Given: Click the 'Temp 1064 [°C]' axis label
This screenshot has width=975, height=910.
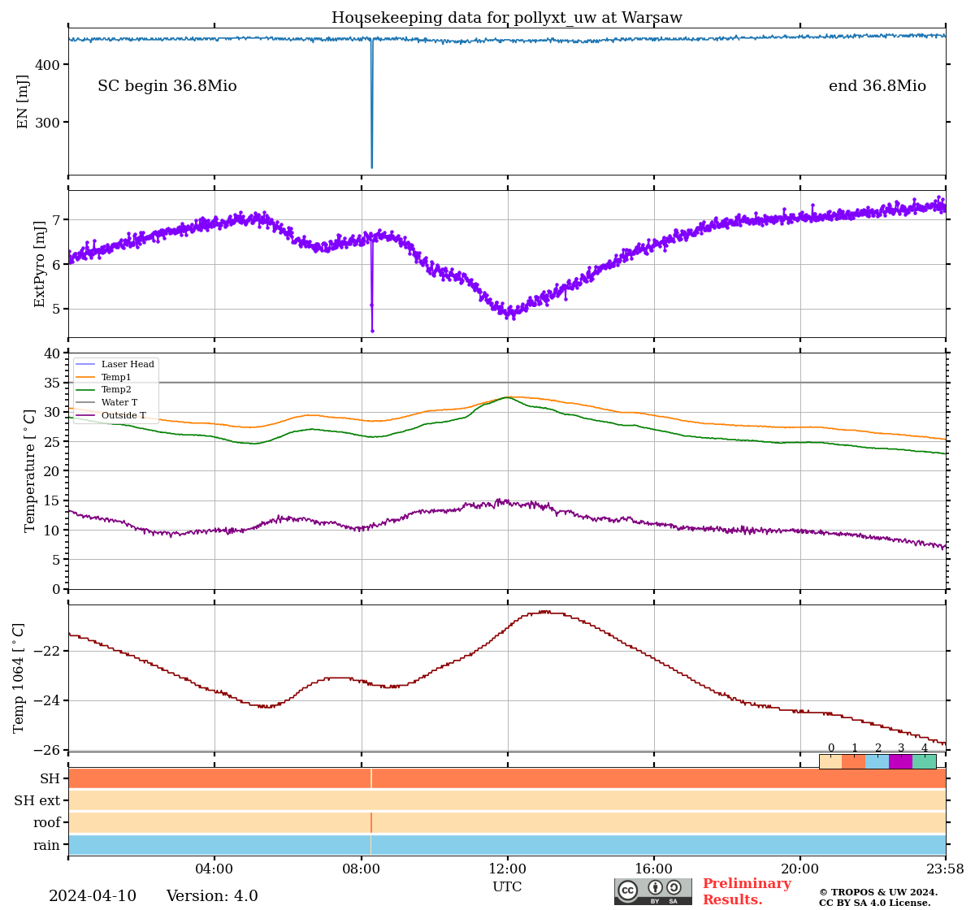Looking at the screenshot, I should pyautogui.click(x=19, y=678).
